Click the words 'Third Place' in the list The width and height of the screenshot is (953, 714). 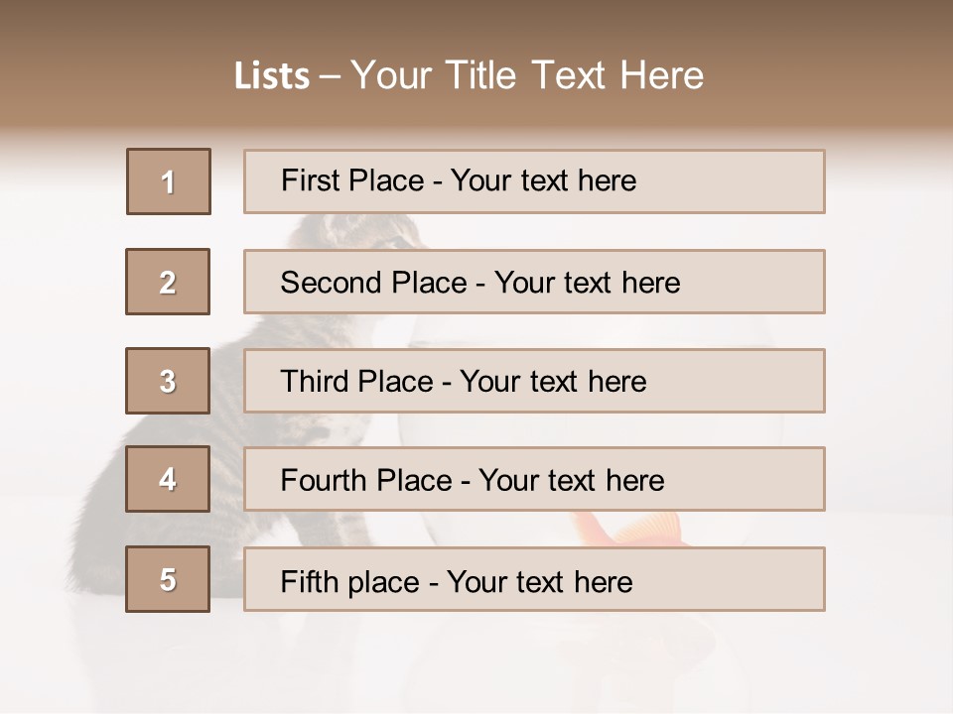coord(356,381)
